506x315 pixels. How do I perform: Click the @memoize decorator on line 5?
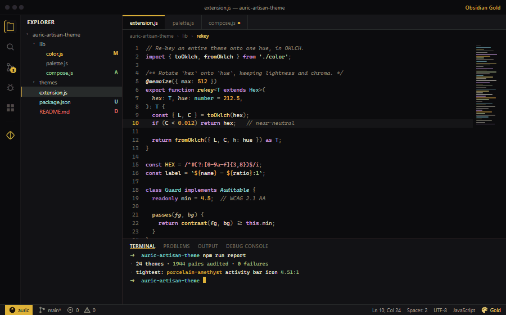[159, 82]
